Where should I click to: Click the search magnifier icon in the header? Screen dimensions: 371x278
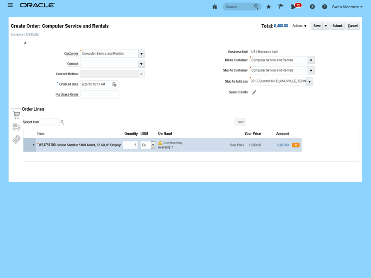coord(256,7)
